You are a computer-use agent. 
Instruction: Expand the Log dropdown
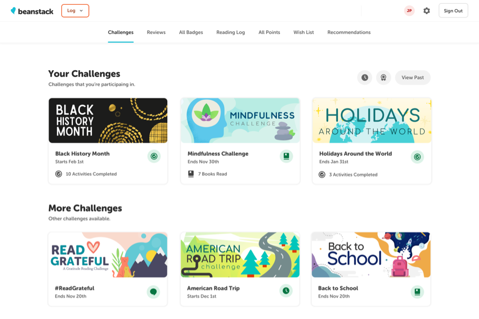(75, 11)
